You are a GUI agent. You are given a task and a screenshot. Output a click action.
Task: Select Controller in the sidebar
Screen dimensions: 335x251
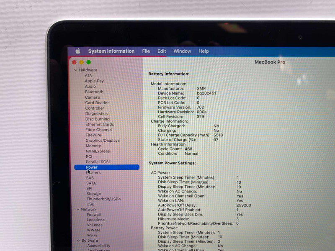pyautogui.click(x=95, y=108)
